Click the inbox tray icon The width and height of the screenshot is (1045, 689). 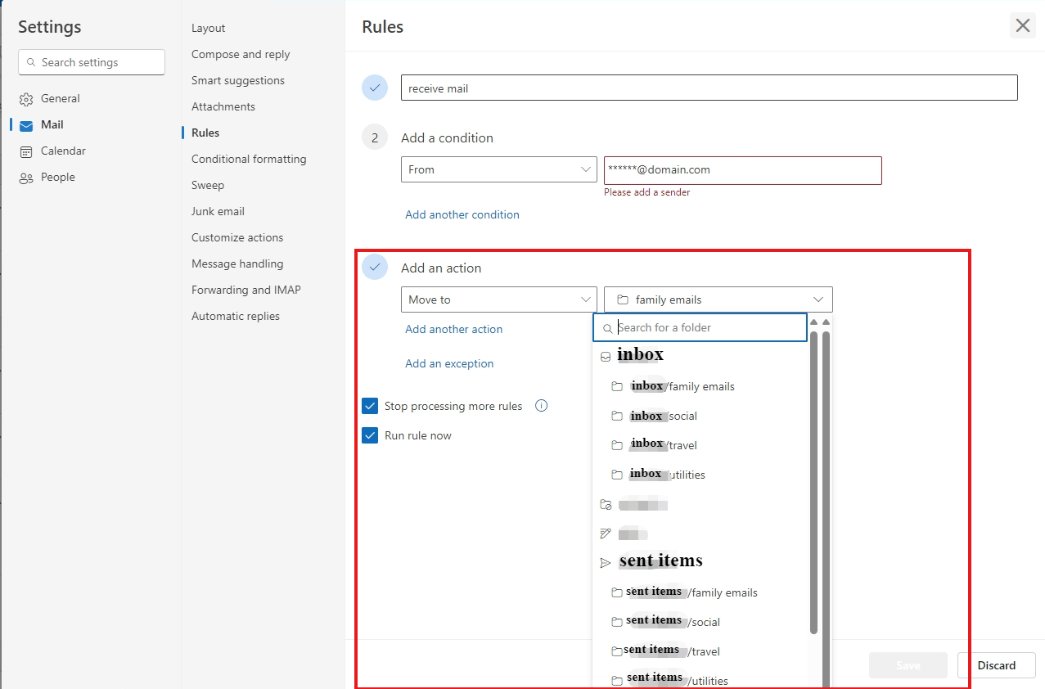(x=606, y=357)
